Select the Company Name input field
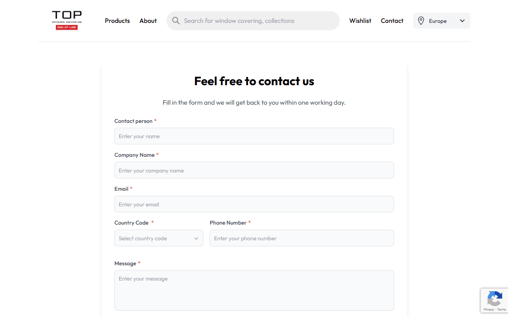Viewport: 508px width, 317px height. click(x=254, y=170)
